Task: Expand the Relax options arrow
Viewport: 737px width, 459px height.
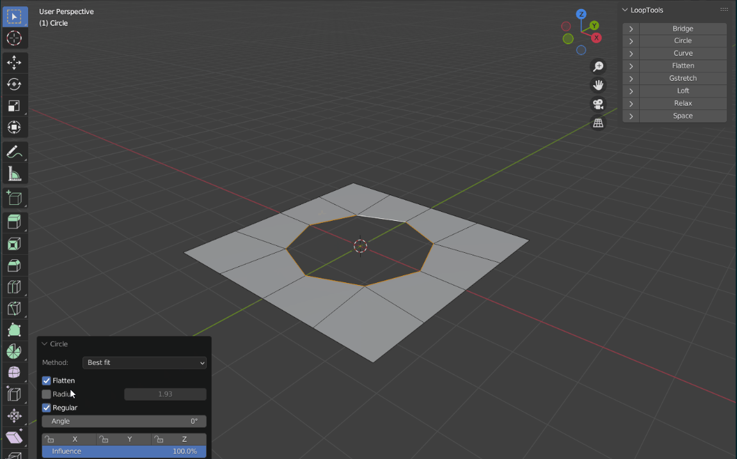Action: [x=631, y=104]
